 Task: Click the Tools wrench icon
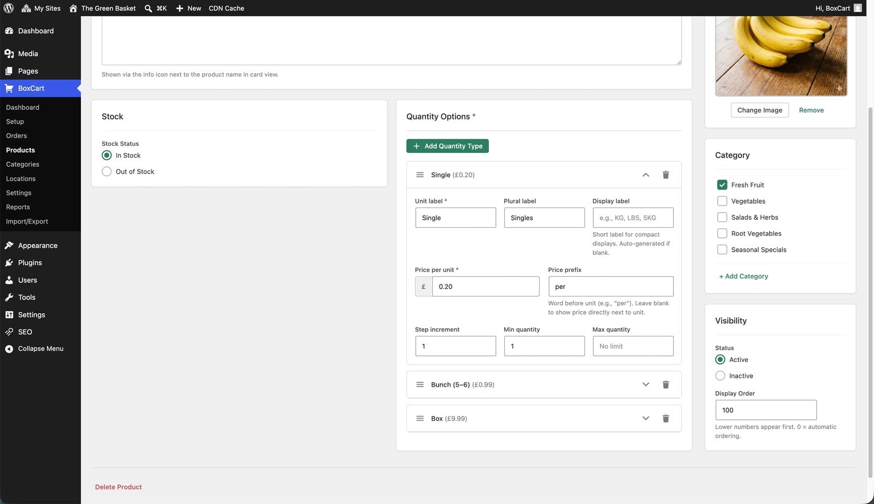coord(9,298)
